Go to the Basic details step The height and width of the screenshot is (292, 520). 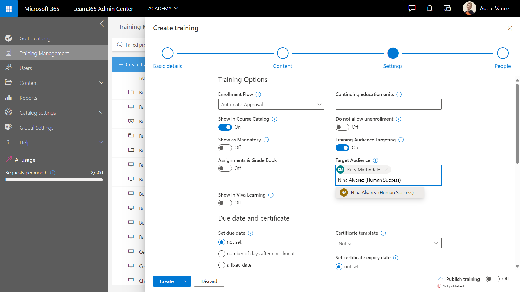click(167, 53)
